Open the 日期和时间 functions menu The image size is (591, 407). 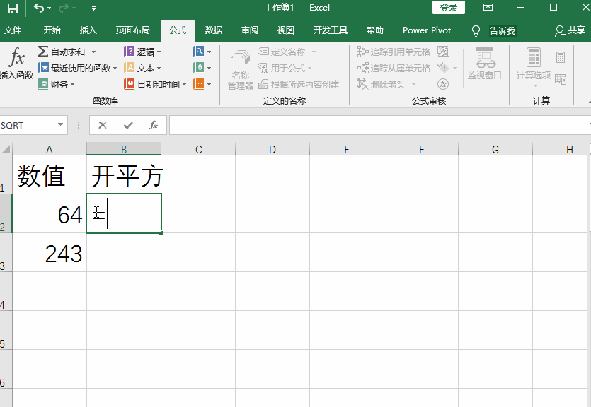[156, 84]
